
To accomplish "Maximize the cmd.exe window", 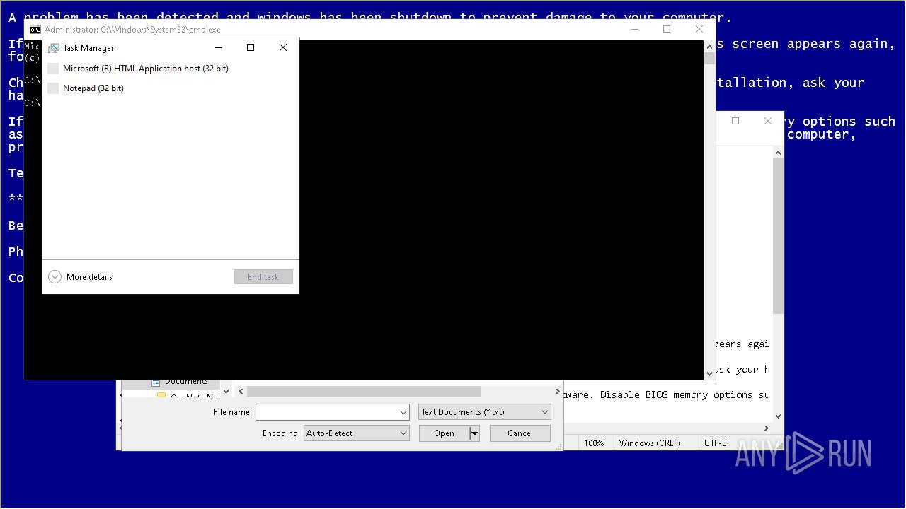I will coord(667,29).
